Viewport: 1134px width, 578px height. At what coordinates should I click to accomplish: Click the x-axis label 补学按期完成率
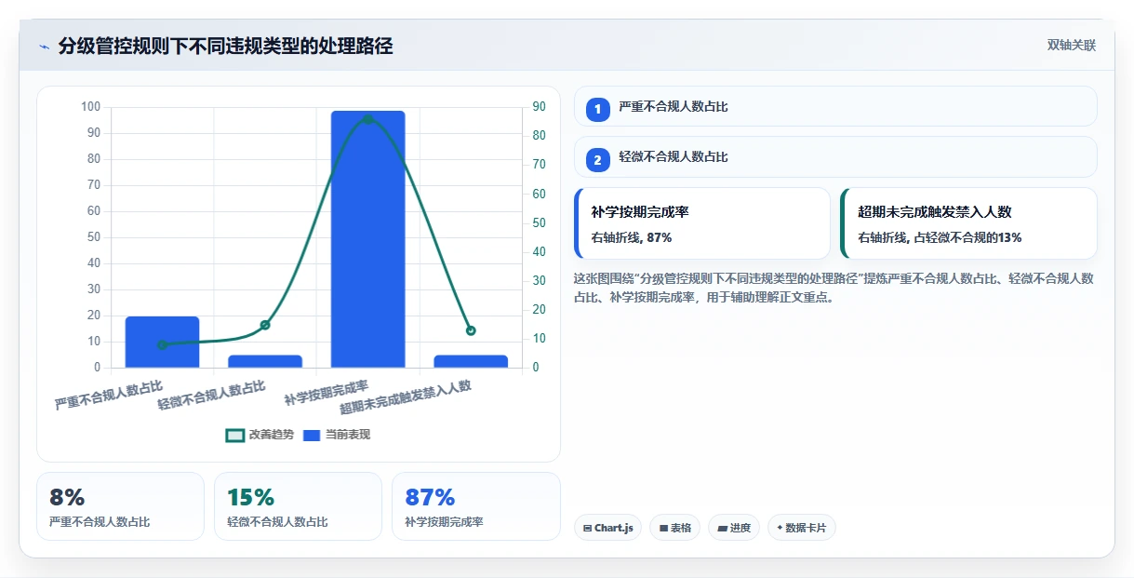(327, 393)
